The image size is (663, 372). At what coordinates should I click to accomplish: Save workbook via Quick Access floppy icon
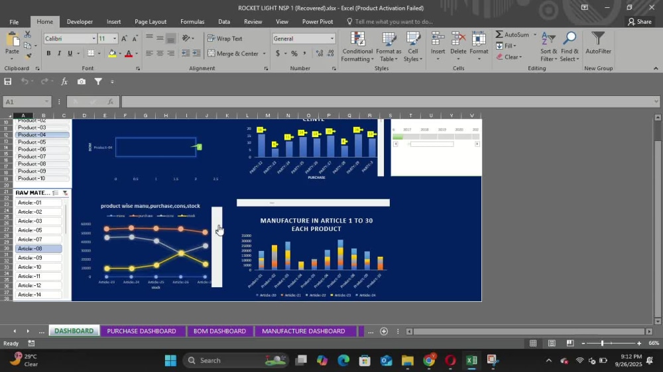coord(7,81)
